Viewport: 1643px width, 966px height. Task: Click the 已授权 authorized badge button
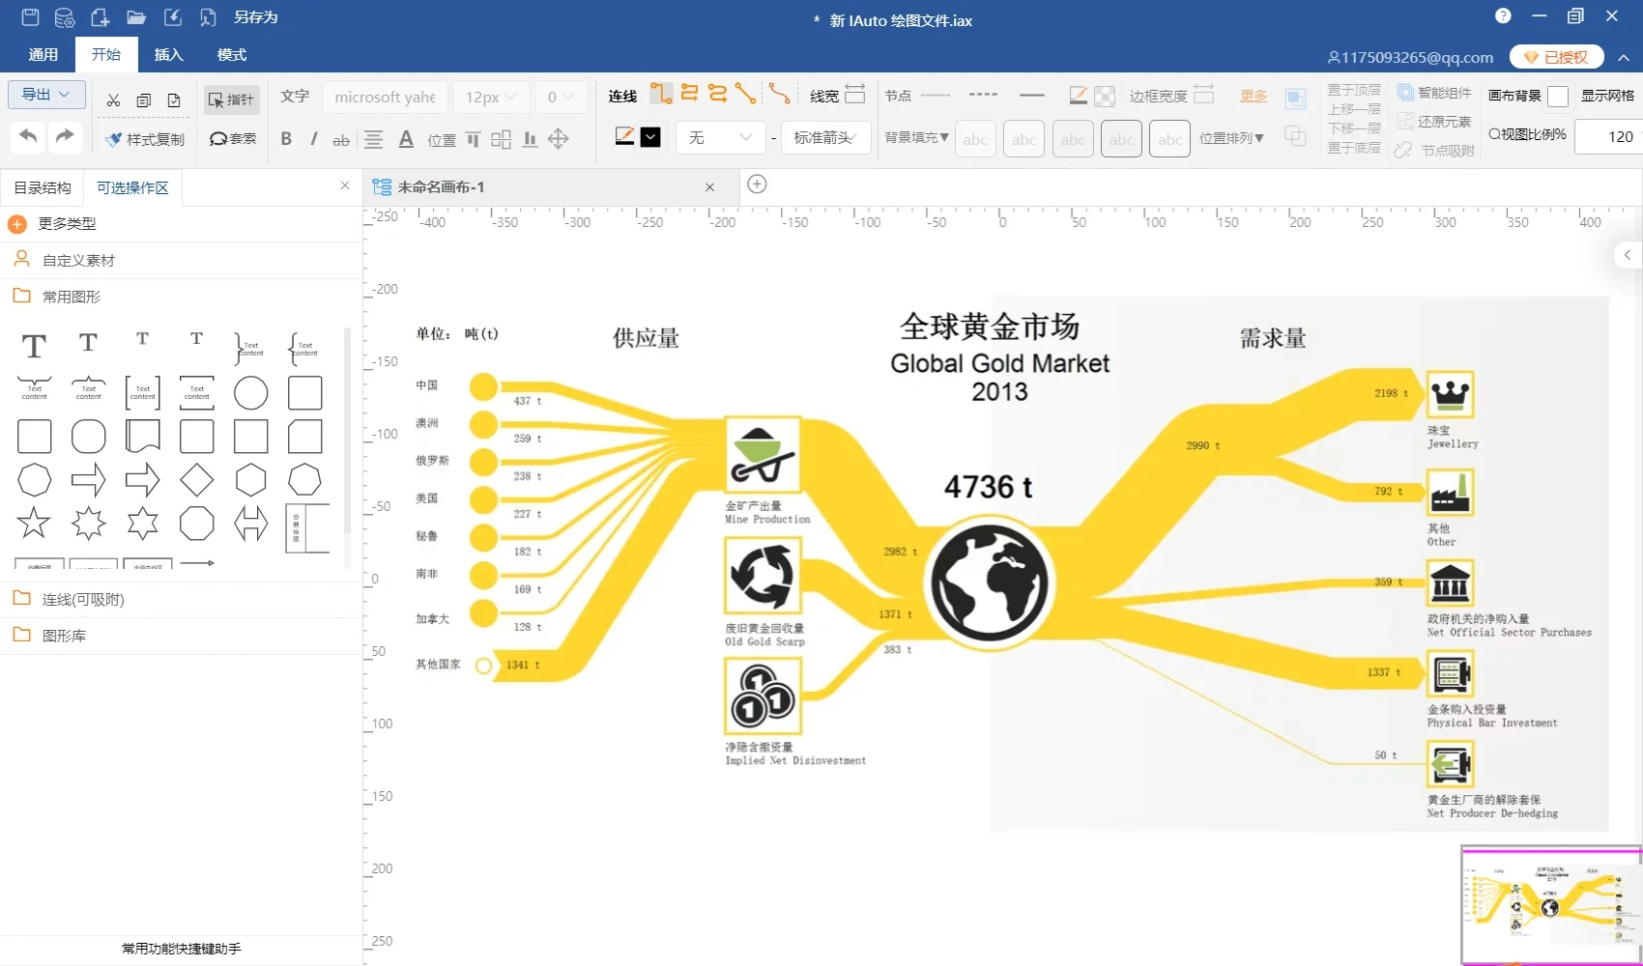pos(1557,57)
